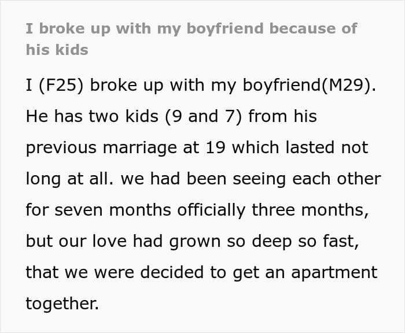Viewport: 405px width, 333px height.
Task: Click the word 'apartment' in the paragraph
Action: (334, 273)
